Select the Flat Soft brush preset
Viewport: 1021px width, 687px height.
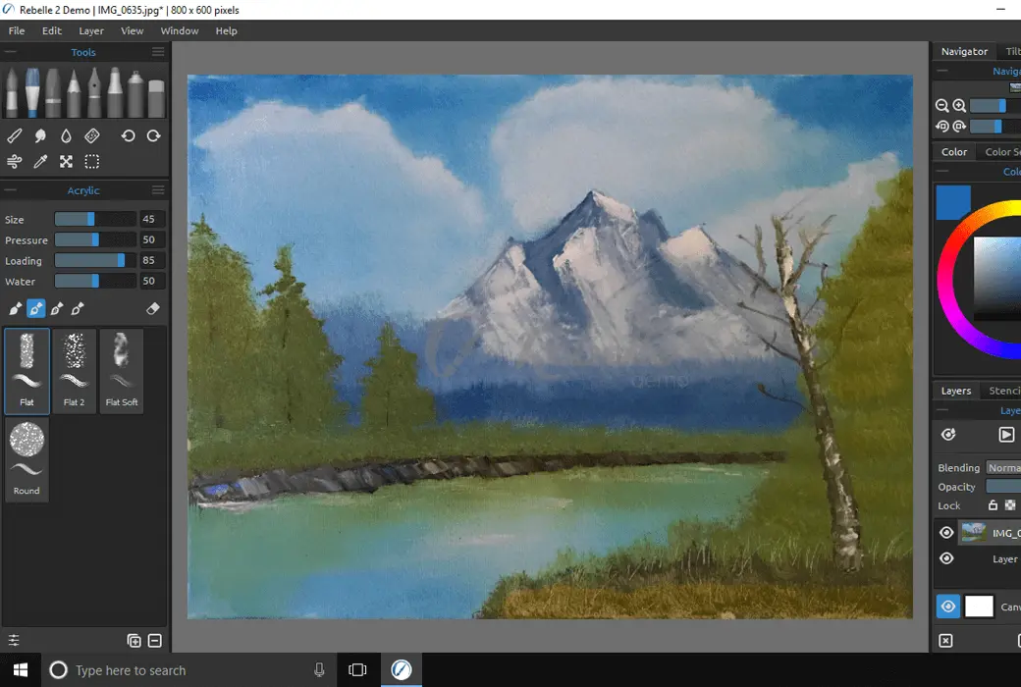tap(122, 371)
